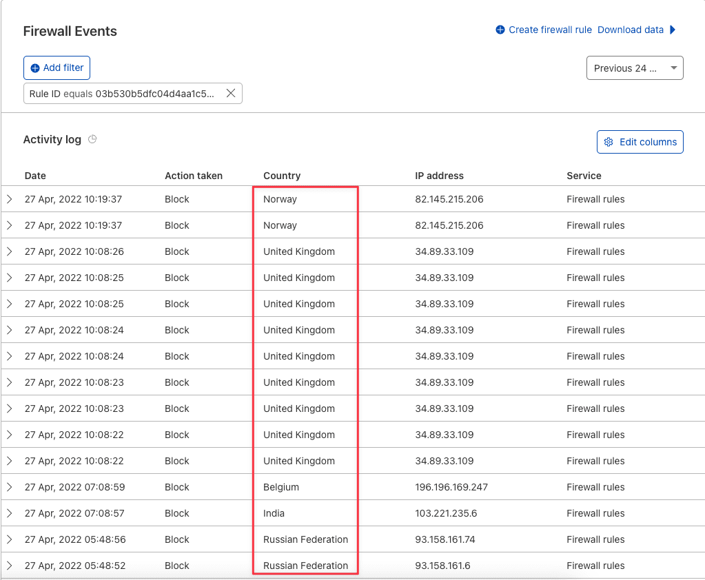Expand the India event row from 07:08:57

pos(10,513)
